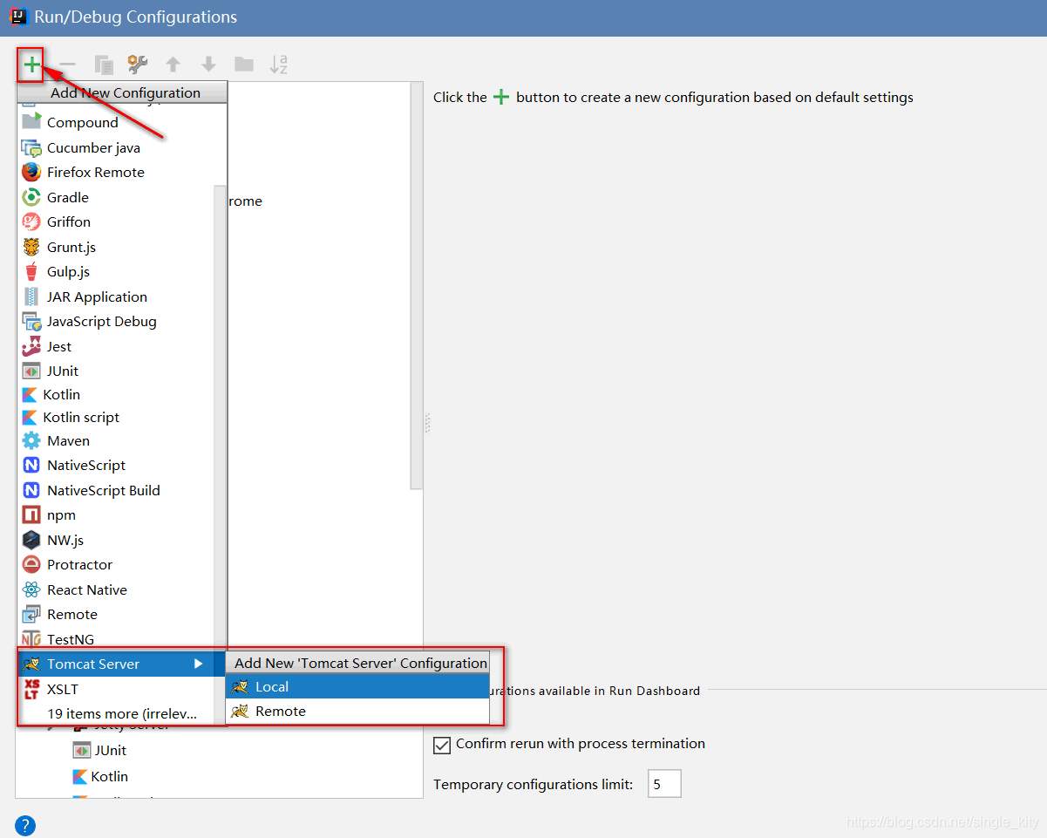Click the Create New Folder toolbar icon
The height and width of the screenshot is (838, 1047).
tap(244, 65)
